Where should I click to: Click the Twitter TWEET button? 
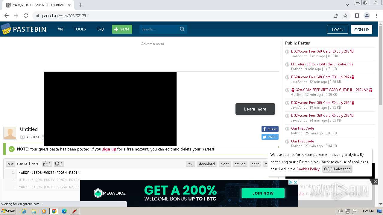coord(270,137)
